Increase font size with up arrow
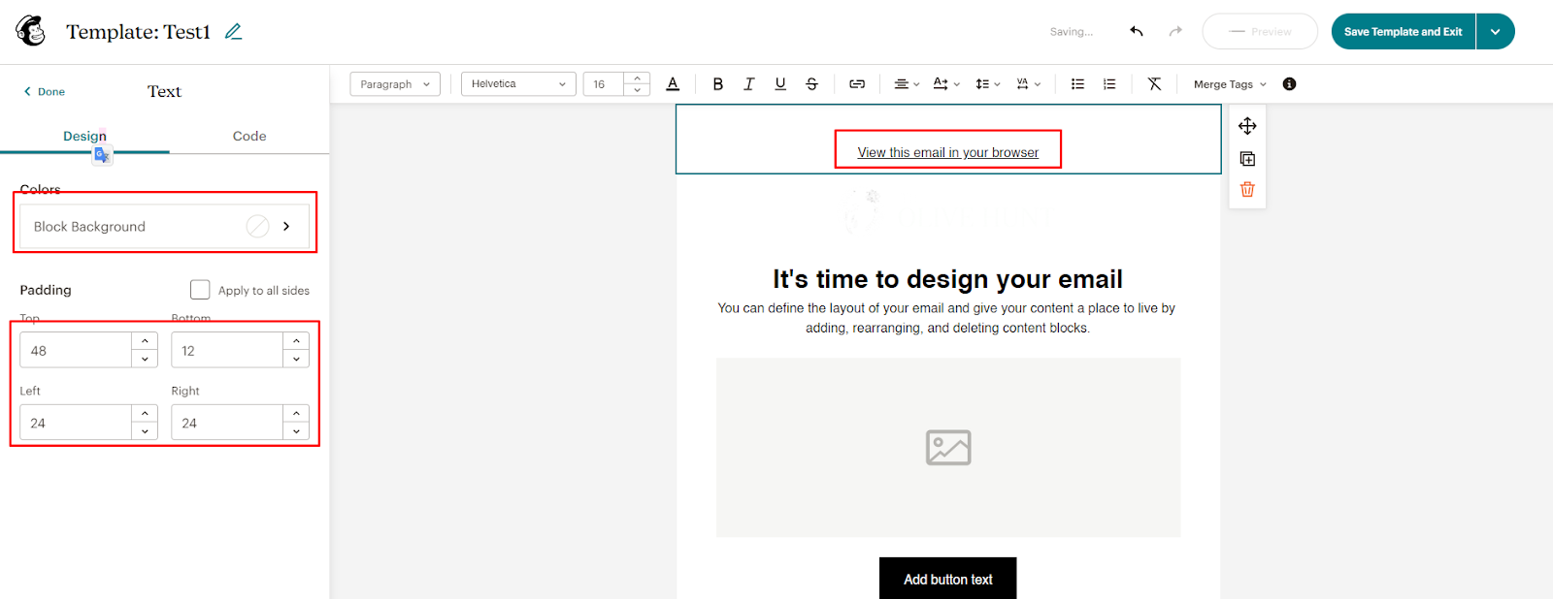Screen dimensions: 1553x599 click(637, 79)
